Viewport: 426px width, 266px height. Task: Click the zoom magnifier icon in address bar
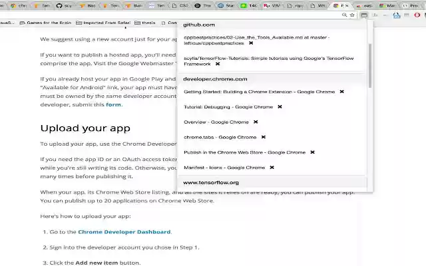point(344,15)
